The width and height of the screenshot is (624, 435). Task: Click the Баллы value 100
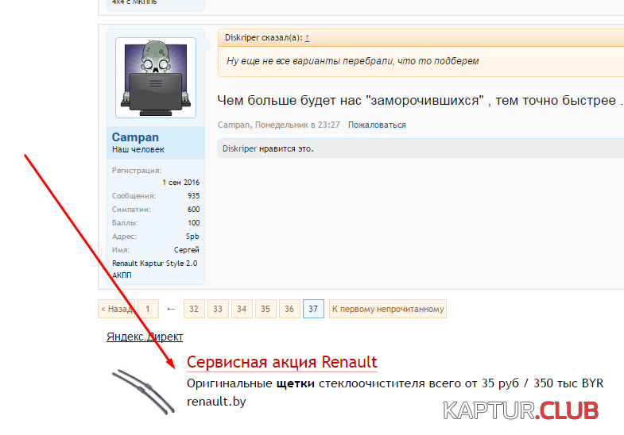point(194,223)
